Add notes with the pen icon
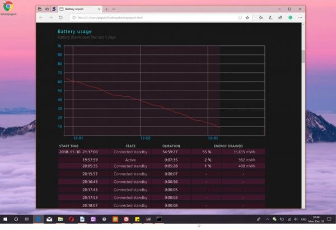This screenshot has width=336, height=230. click(x=270, y=17)
